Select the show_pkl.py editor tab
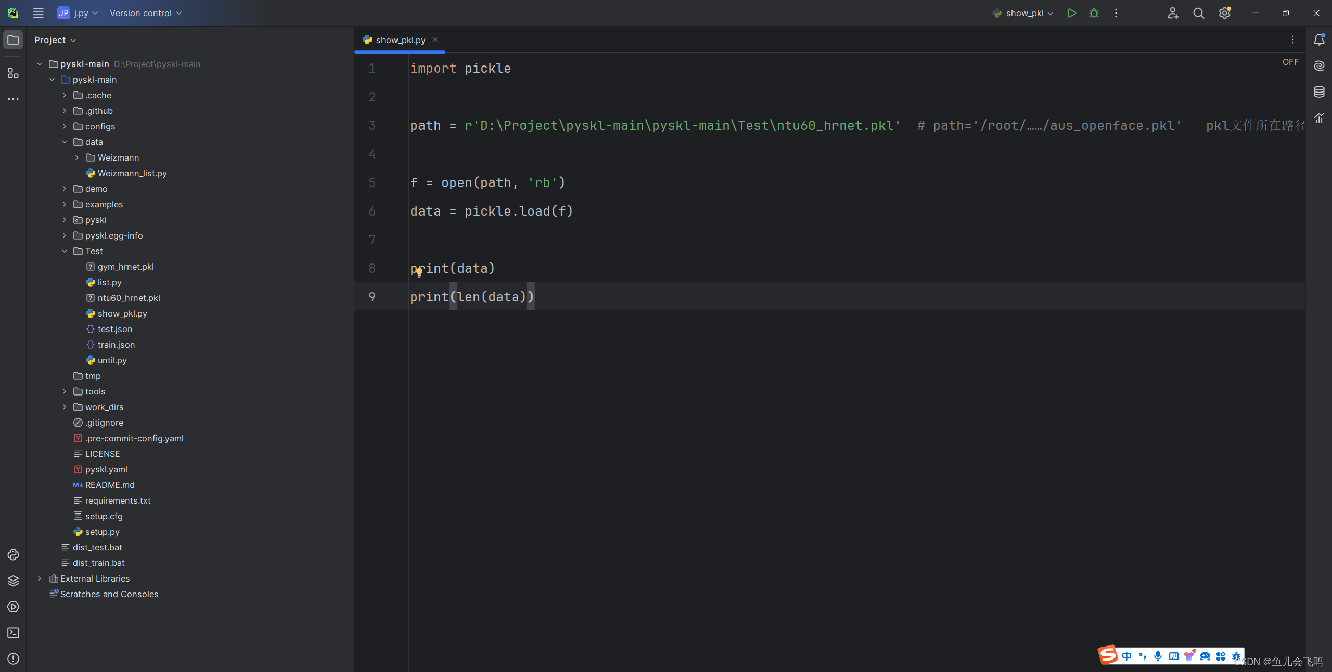Screen dimensions: 1332x672 400,40
